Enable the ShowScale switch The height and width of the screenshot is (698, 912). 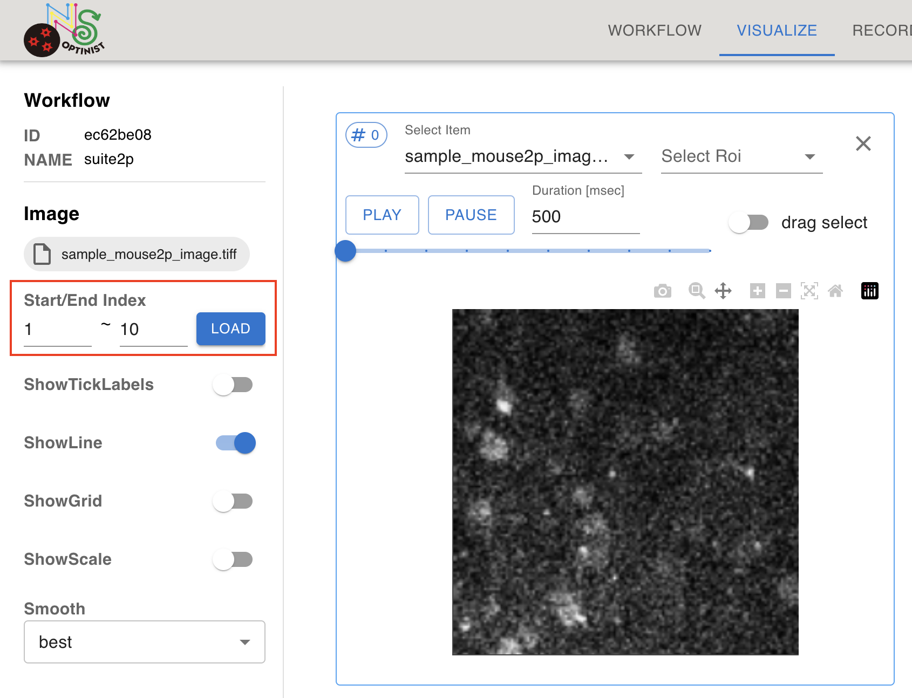click(233, 559)
